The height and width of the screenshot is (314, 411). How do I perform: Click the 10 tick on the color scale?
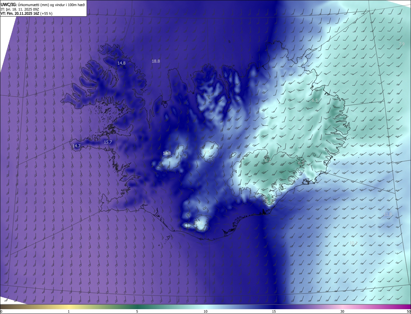205,311
